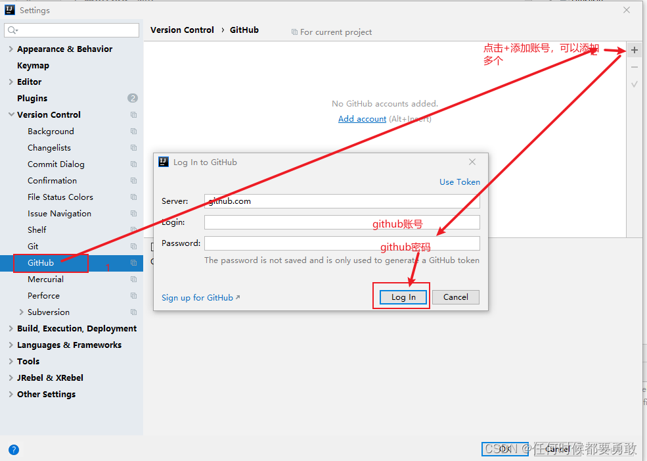Screen dimensions: 647x461
Task: Click the project-level icon beside Confirmation
Action: pyautogui.click(x=134, y=180)
